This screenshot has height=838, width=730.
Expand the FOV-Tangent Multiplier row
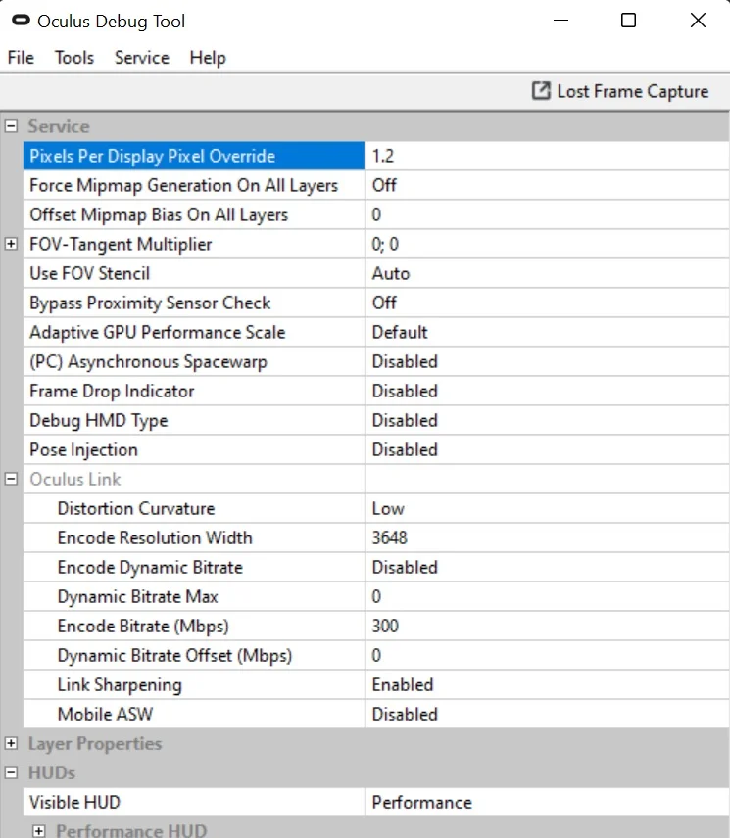pos(11,244)
